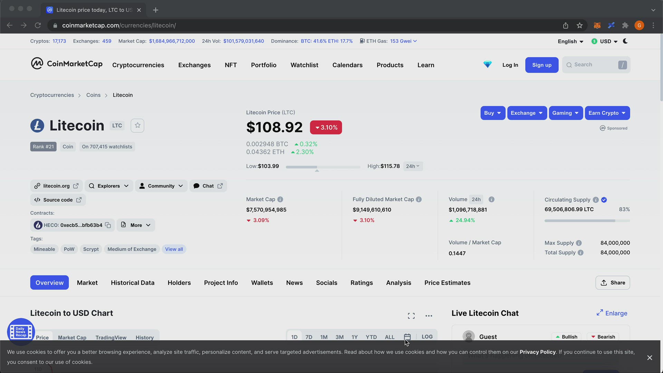Click the diamond rewards icon
This screenshot has height=373, width=663.
click(487, 65)
